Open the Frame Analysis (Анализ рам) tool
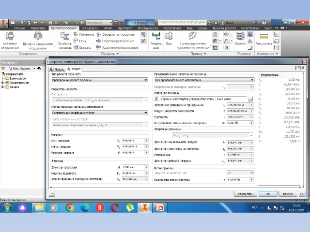This screenshot has height=232, width=310. coord(156,38)
